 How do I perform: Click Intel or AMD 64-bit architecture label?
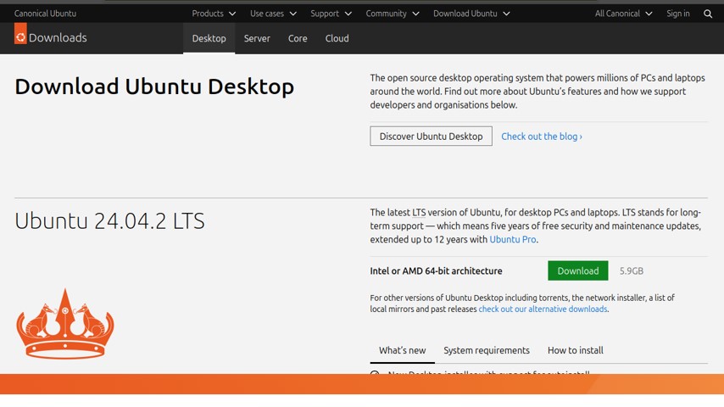click(436, 271)
